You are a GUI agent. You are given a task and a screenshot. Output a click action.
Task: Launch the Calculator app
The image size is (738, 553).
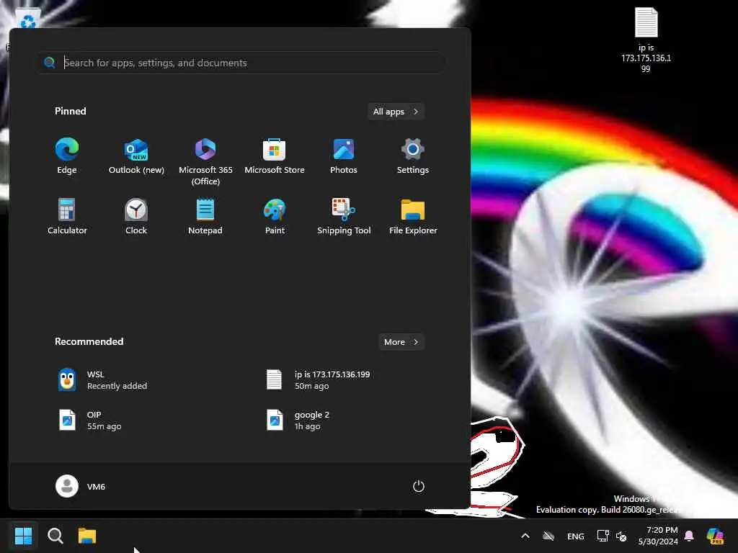pos(67,216)
